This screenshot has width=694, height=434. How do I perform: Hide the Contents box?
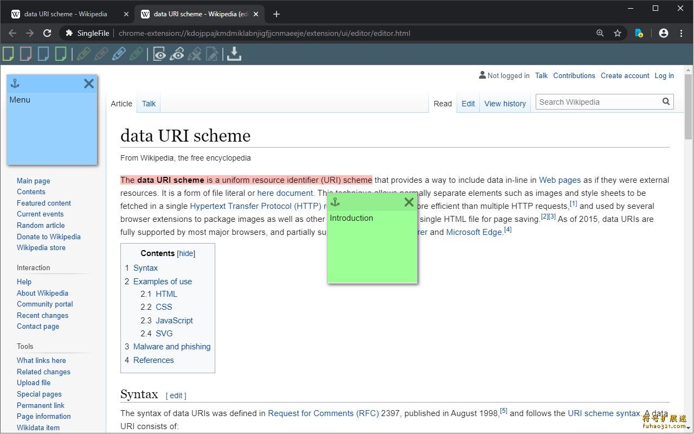[186, 253]
